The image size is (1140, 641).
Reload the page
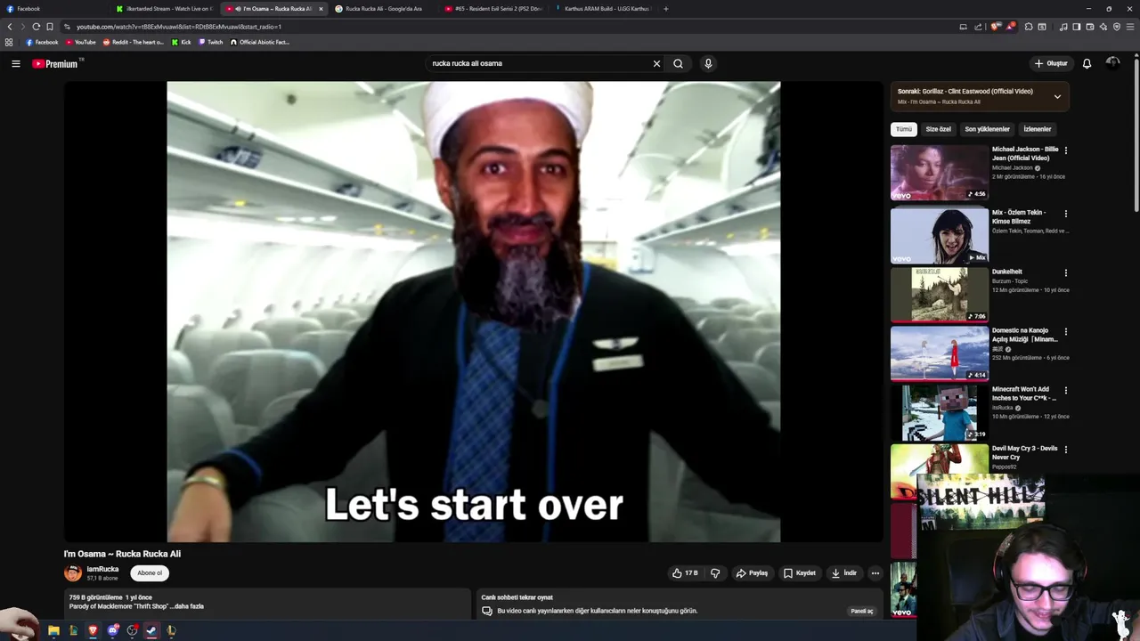(36, 27)
